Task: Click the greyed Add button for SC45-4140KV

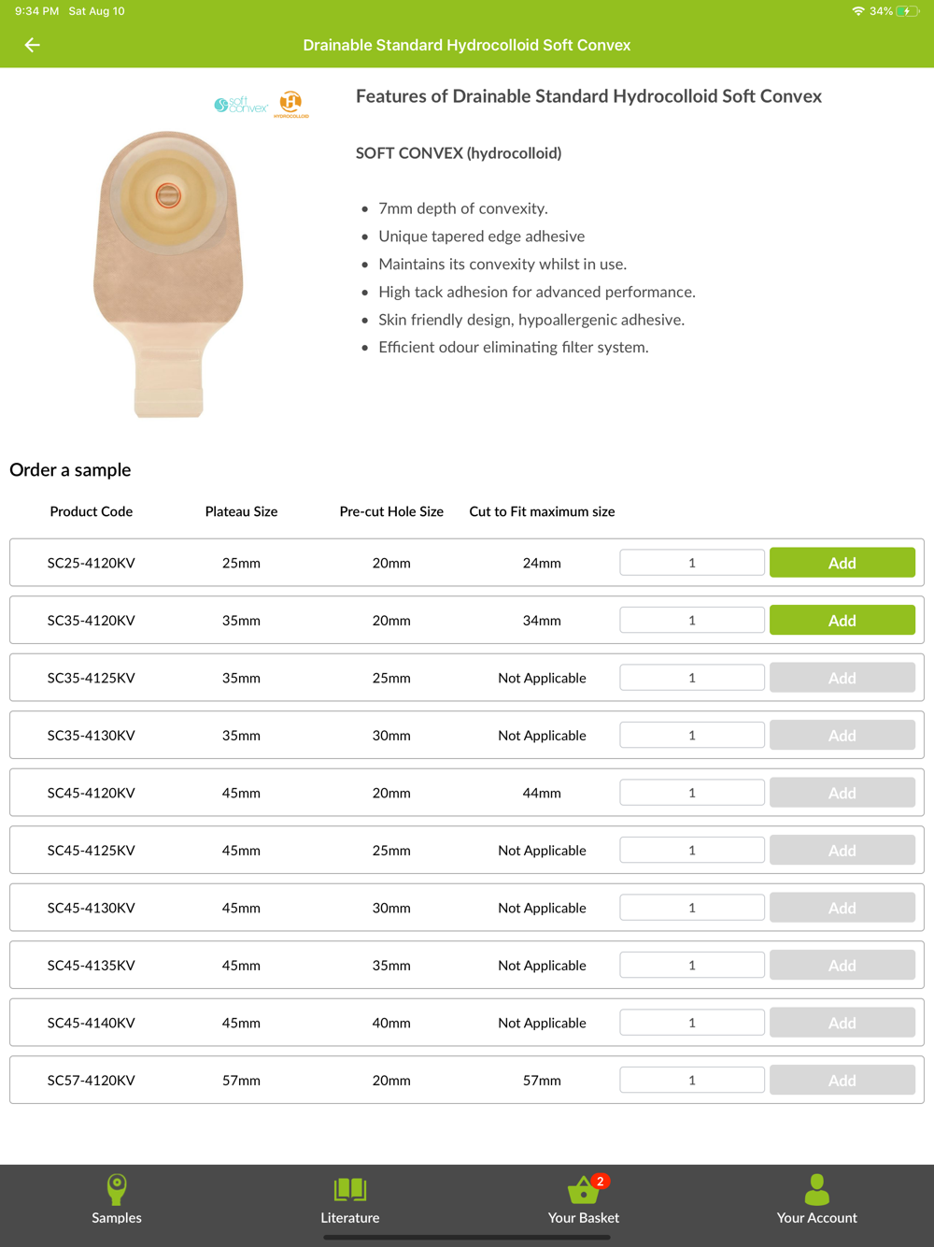Action: (842, 1023)
